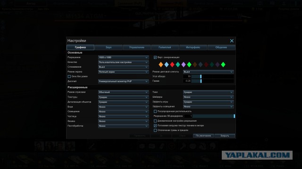The width and height of the screenshot is (302, 169).
Task: Click the Гамма slider handle
Action: [x=201, y=81]
